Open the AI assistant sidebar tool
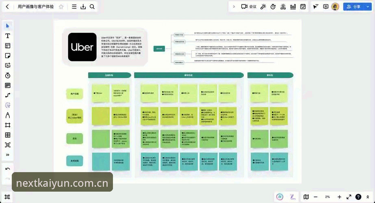 pyautogui.click(x=8, y=105)
